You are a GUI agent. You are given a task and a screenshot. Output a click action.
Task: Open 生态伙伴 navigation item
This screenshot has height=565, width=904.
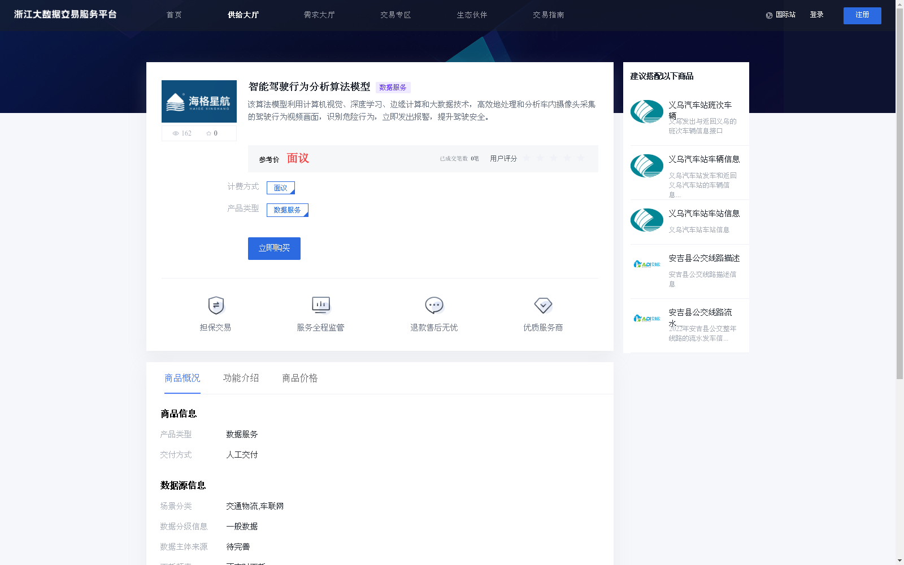point(472,15)
